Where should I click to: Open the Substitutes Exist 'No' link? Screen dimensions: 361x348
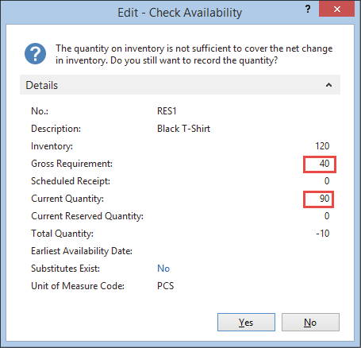click(x=163, y=269)
